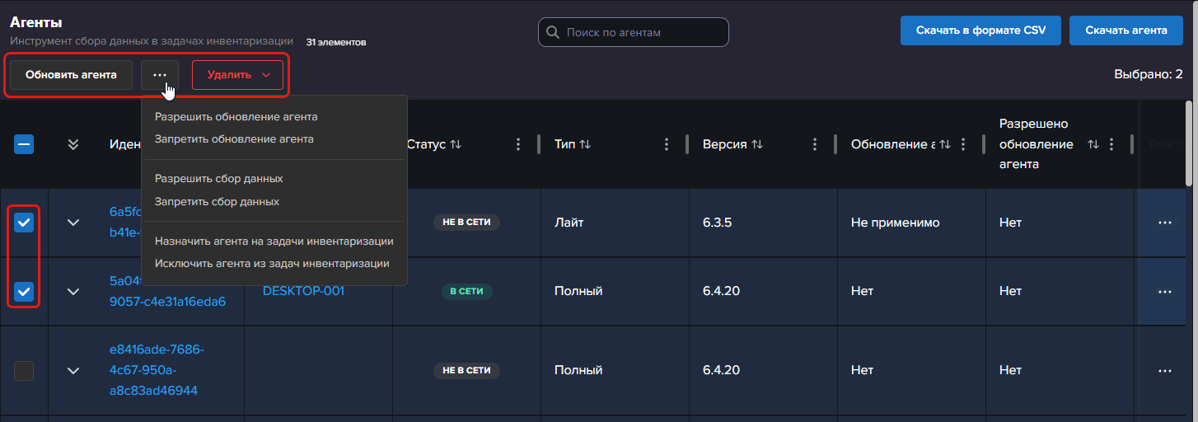This screenshot has height=422, width=1198.
Task: Click the three-dots more actions button beside Обновить агента
Action: tap(160, 75)
